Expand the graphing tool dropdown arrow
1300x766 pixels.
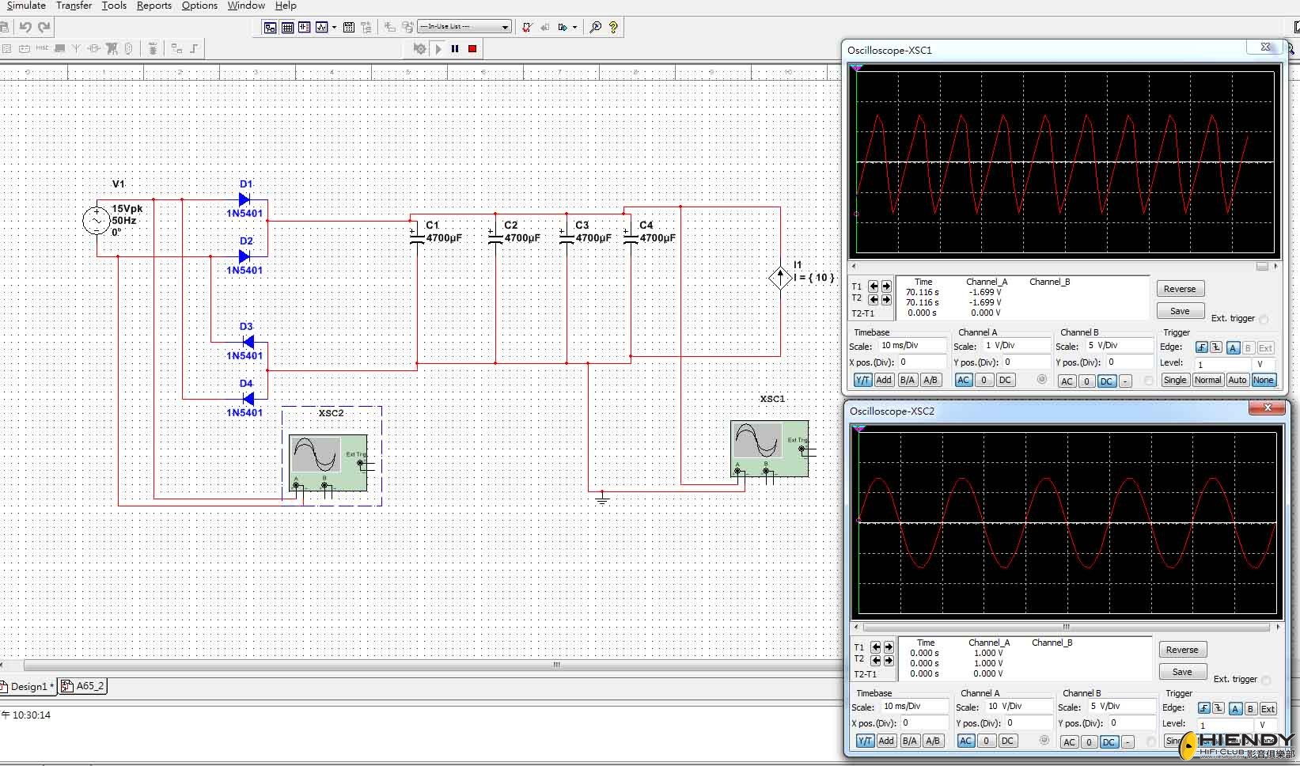(335, 26)
